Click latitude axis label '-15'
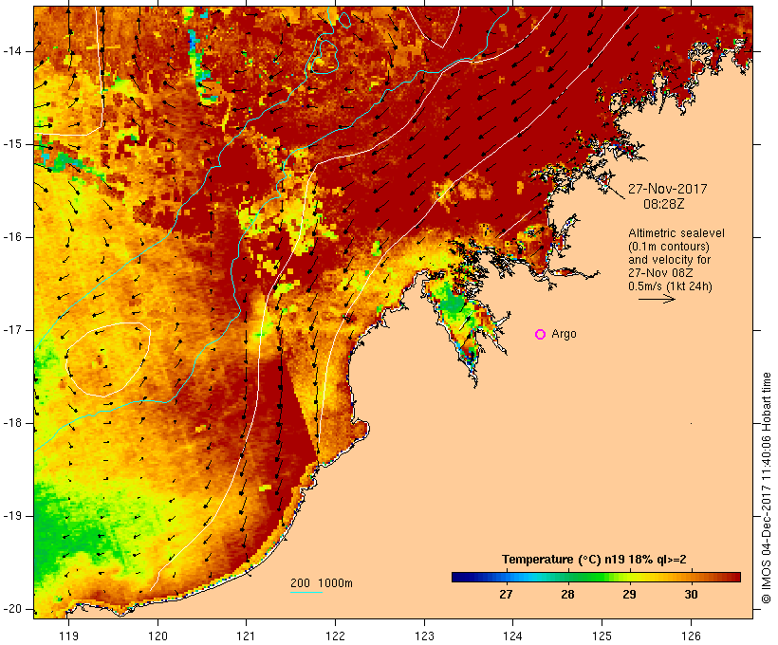This screenshot has width=778, height=645. click(12, 144)
